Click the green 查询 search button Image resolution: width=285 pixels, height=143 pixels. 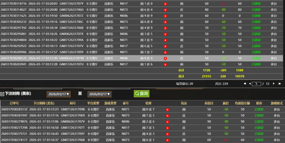coord(141,94)
